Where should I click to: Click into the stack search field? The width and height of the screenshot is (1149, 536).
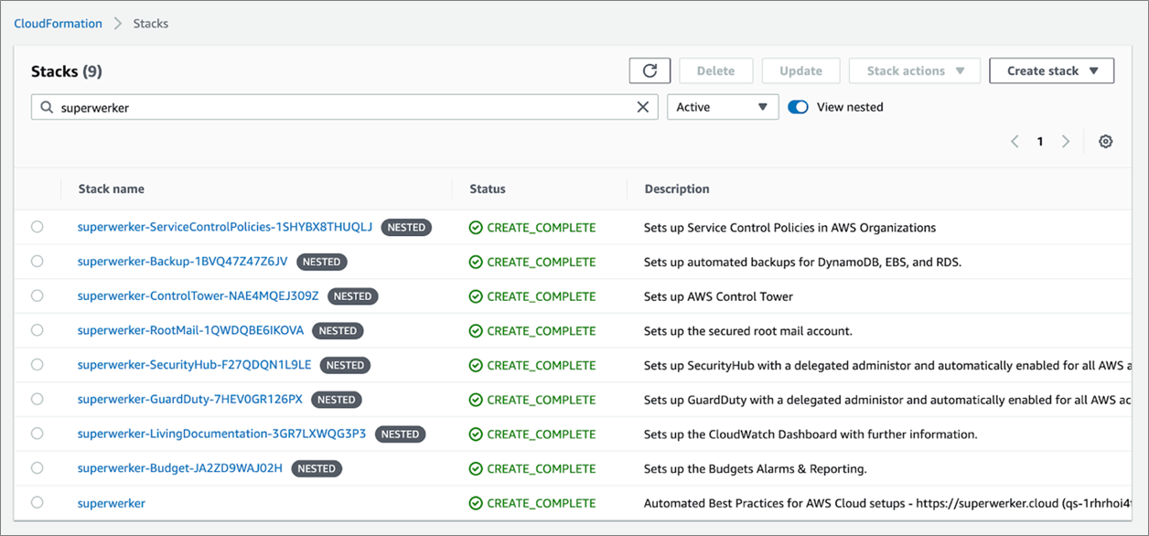pos(344,107)
